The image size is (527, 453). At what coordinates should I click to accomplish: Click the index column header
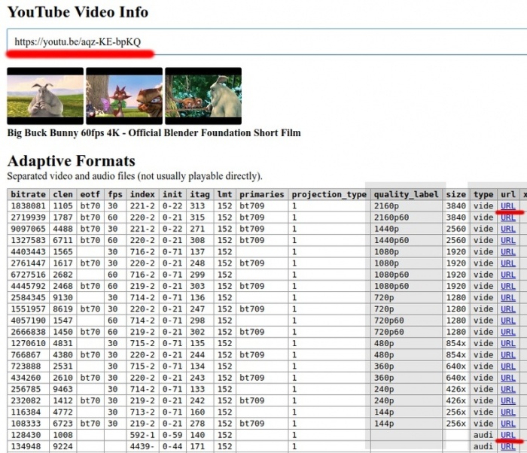(x=142, y=194)
